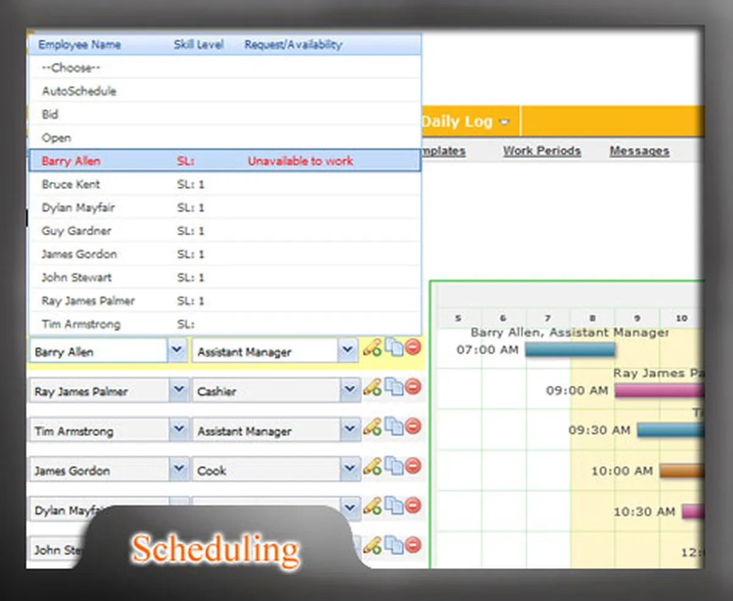This screenshot has width=733, height=601.
Task: Open Tim Armstrong's Assistant Manager position dropdown
Action: click(349, 430)
